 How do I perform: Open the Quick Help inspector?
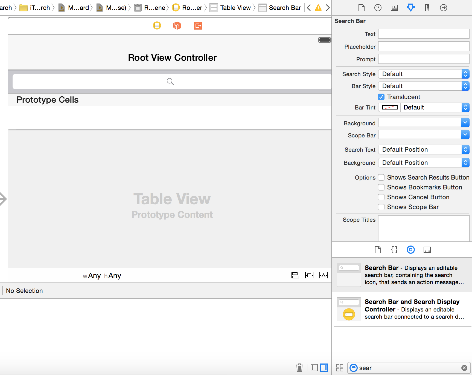378,8
